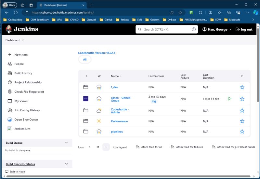Image resolution: width=260 pixels, height=179 pixels.
Task: Run cahco - Github Group with play icon
Action: (x=229, y=99)
